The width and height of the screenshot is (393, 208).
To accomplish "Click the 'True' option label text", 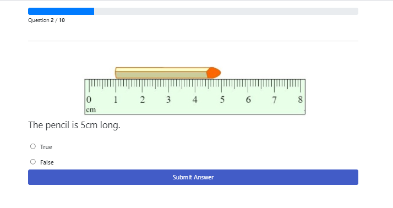I will (46, 147).
